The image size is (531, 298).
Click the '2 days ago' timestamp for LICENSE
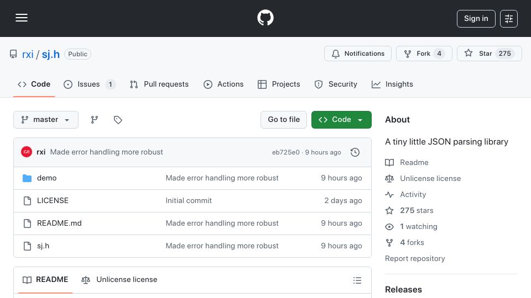(343, 201)
